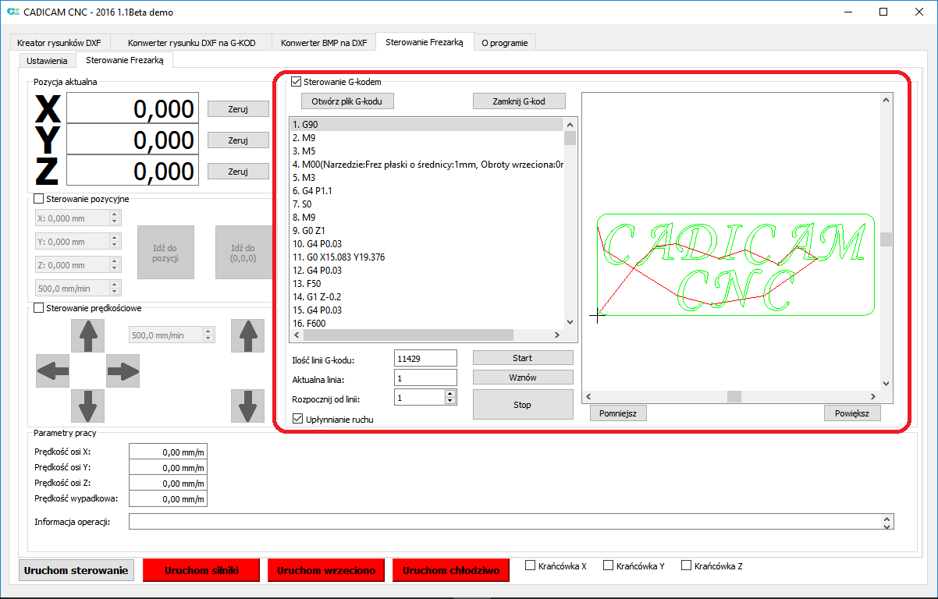Click the CADICAM app icon in title bar
The width and height of the screenshot is (938, 599).
(12, 12)
